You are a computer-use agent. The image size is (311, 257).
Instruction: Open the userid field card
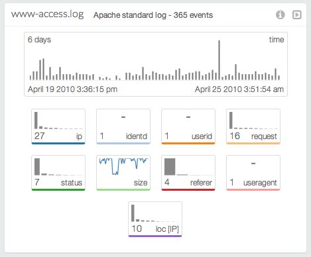(188, 127)
